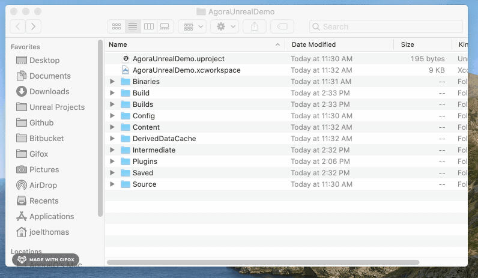Screen dimensions: 478x278
Task: Open Pictures in the sidebar
Action: (37, 169)
